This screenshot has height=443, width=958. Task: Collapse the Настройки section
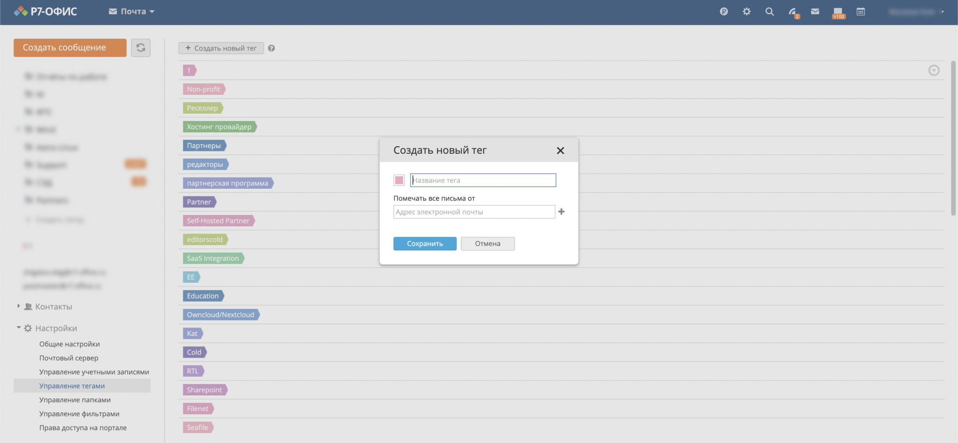click(19, 328)
